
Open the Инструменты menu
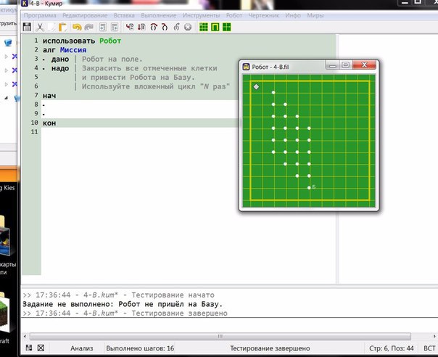pyautogui.click(x=199, y=15)
